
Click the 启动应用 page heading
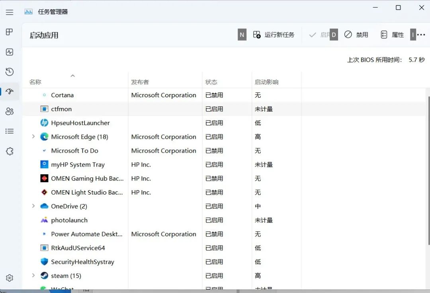point(44,35)
